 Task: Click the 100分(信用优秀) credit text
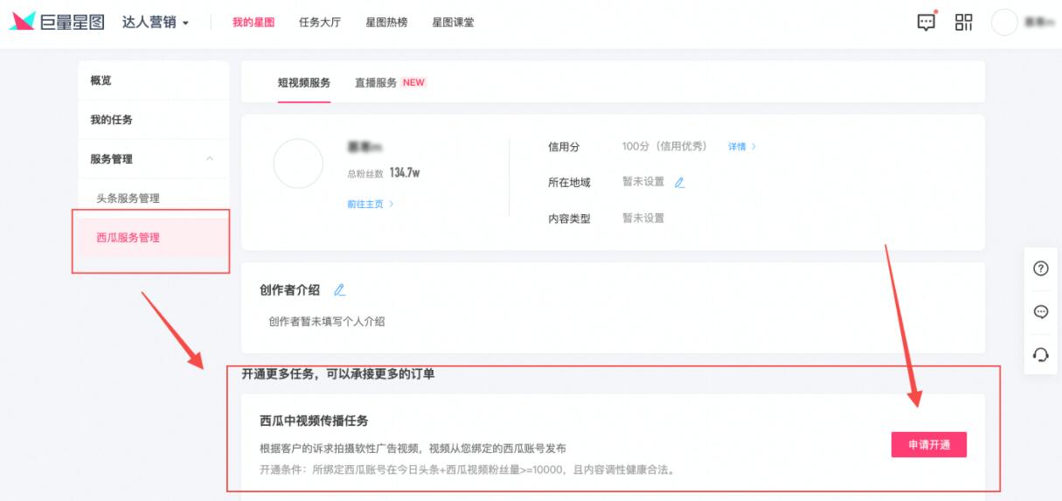pos(664,147)
